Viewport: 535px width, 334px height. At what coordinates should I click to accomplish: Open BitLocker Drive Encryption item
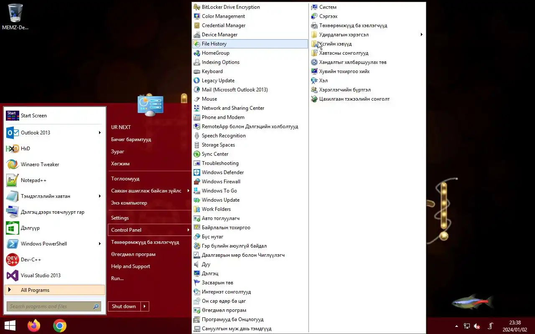click(x=250, y=7)
